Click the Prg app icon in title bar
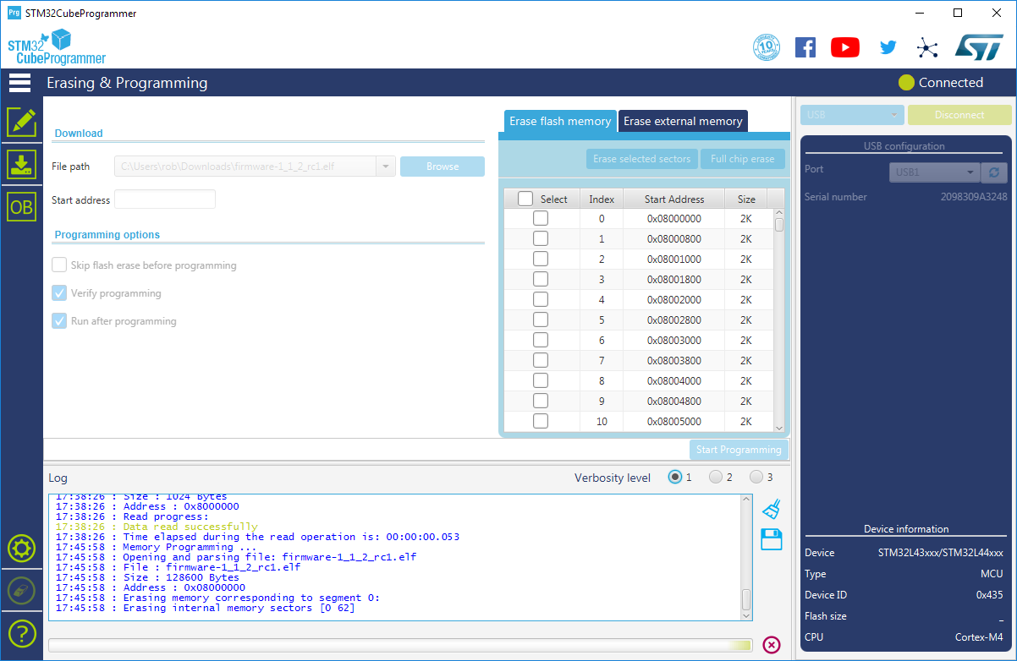The image size is (1017, 661). [x=14, y=14]
